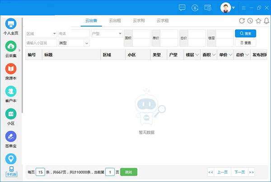Click the blue 搜索 button
This screenshot has height=182, width=271.
point(245,34)
